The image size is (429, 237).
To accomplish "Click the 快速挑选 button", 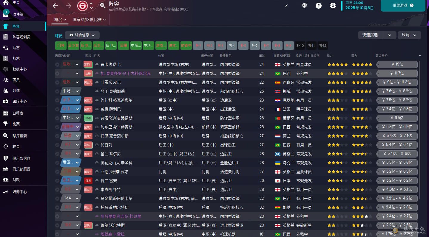I will 370,35.
